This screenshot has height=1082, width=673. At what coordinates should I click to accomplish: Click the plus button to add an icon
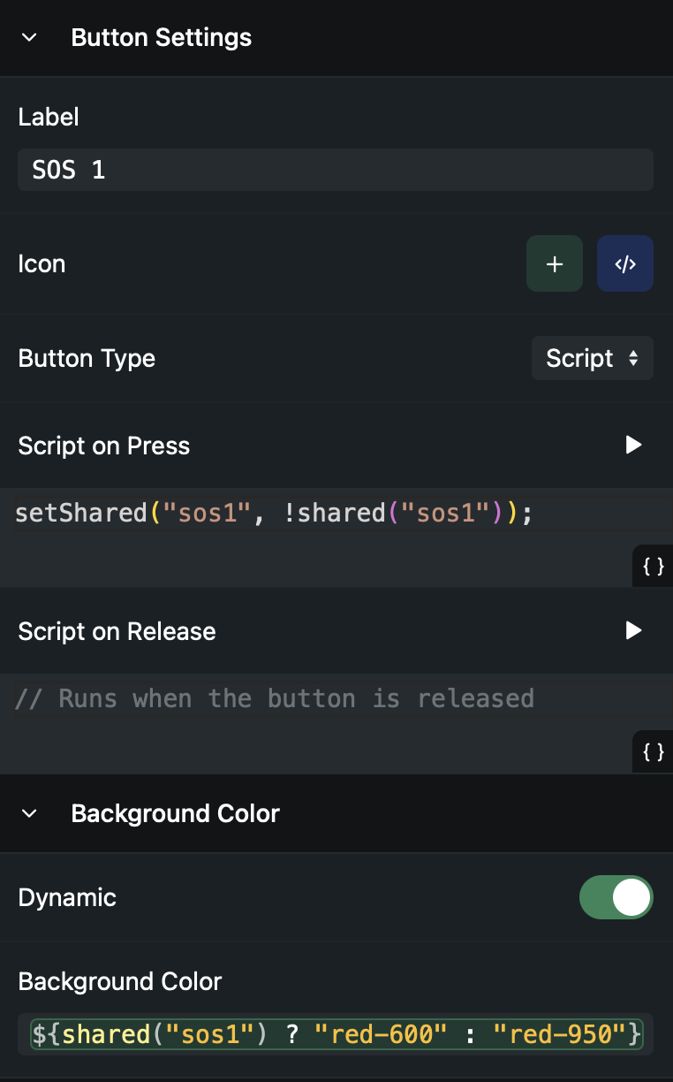click(x=554, y=263)
